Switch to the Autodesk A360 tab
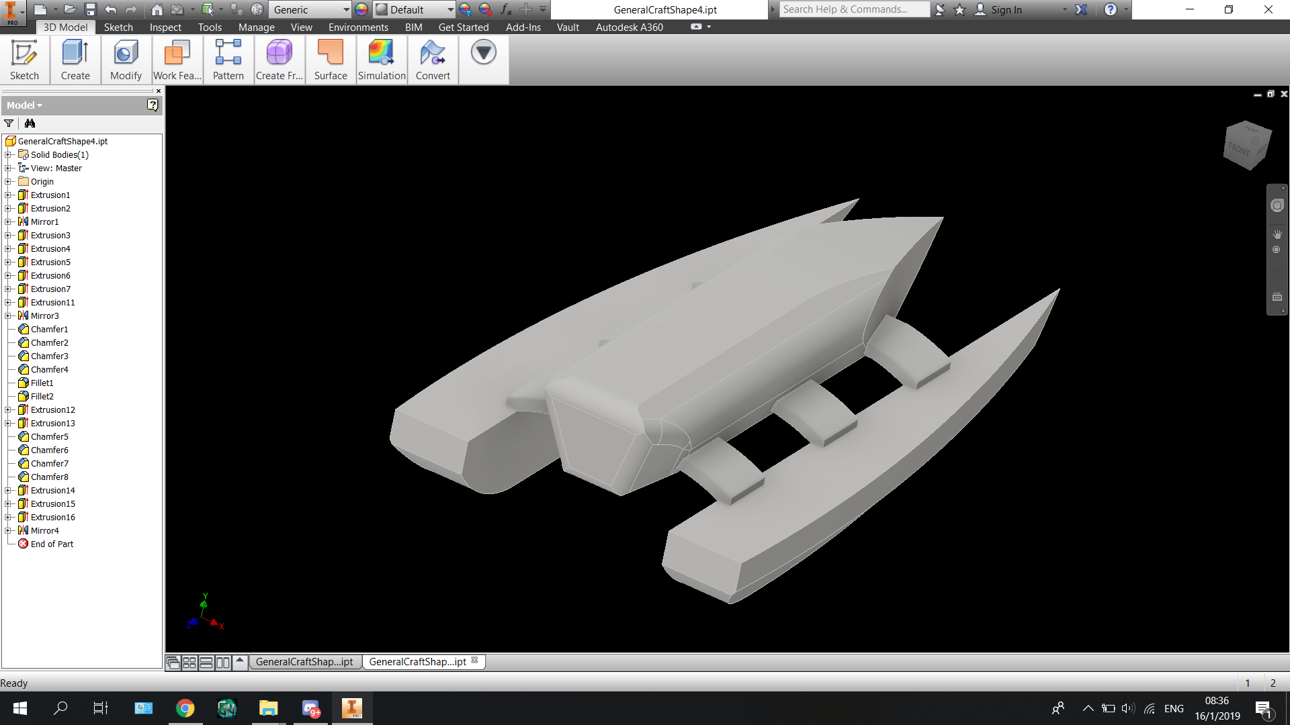 tap(629, 27)
